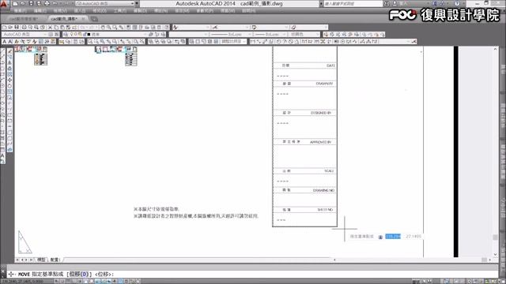Click the SHEET NO label in title block

(325, 210)
